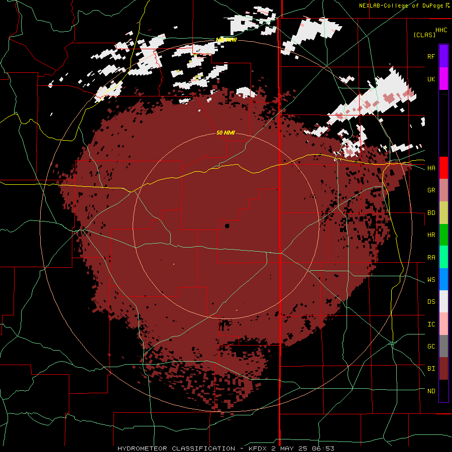452x452 pixels.
Task: Click the IC legend label
Action: [x=431, y=324]
